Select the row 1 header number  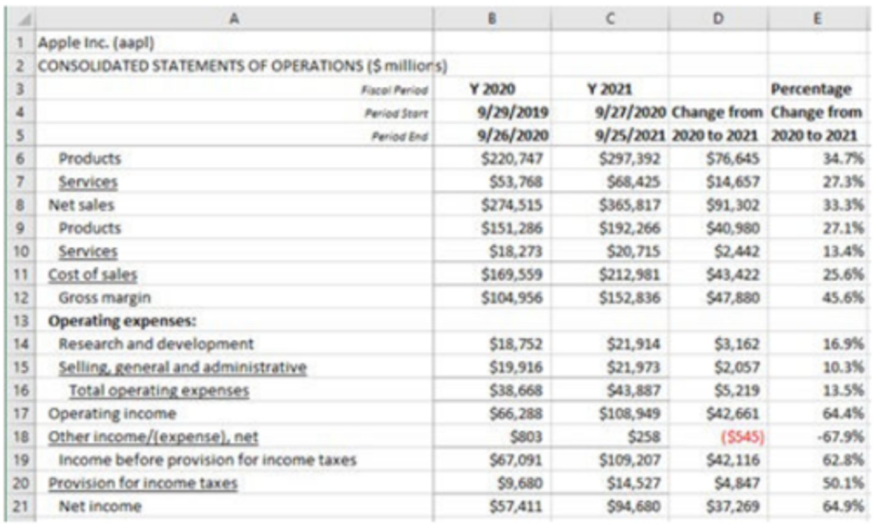tap(21, 43)
